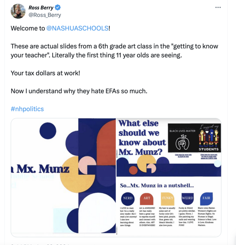The image size is (236, 245).
Task: Click the yellow FUNKY badge
Action: 168,198
